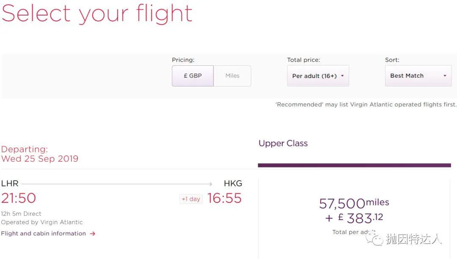Open the Best Match sort dropdown

click(418, 76)
